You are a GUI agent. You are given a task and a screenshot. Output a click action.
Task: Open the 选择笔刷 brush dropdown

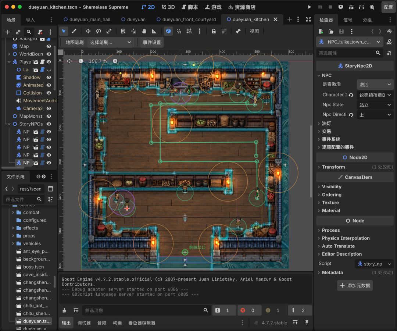110,42
